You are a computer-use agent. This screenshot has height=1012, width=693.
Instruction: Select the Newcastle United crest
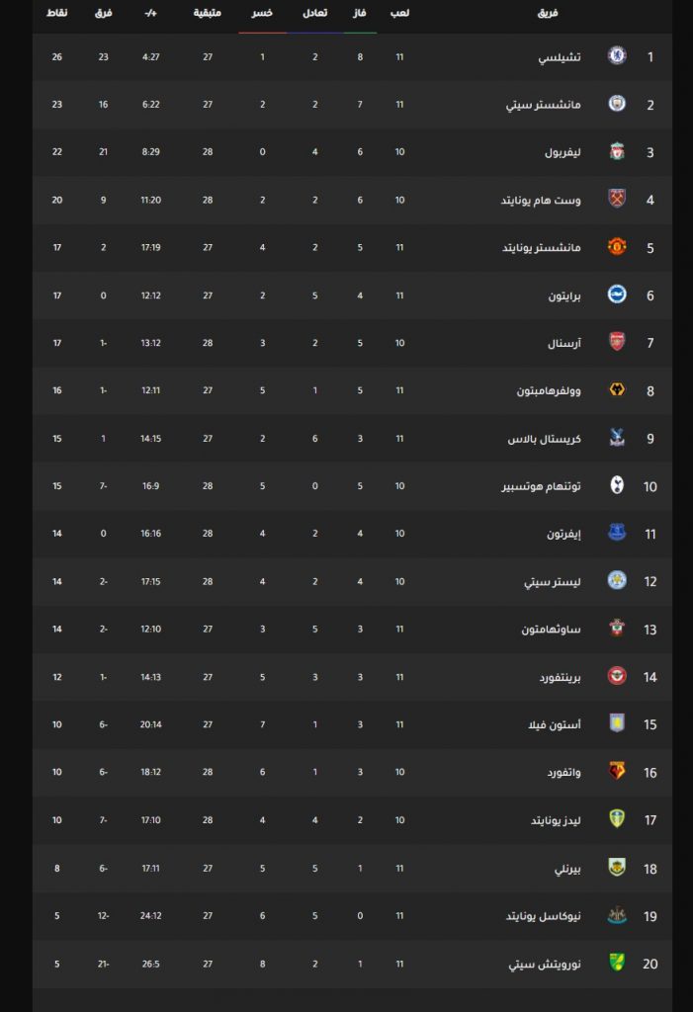point(617,915)
